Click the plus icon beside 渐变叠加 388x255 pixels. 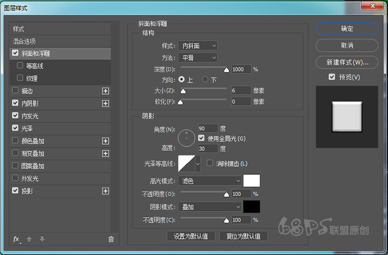(105, 154)
